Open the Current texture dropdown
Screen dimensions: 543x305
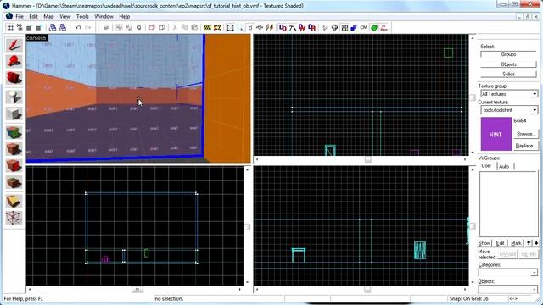tap(509, 110)
